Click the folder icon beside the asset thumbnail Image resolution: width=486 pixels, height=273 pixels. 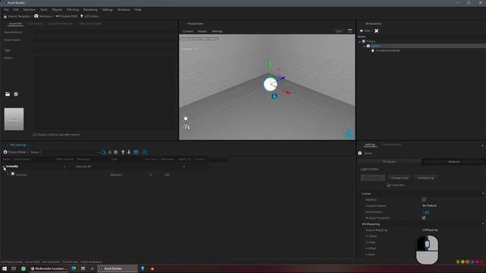click(8, 94)
